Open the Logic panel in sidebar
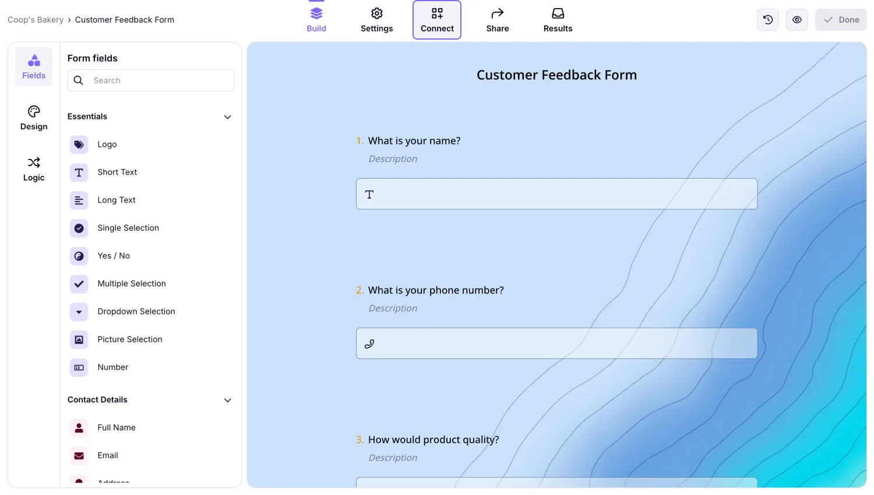The height and width of the screenshot is (495, 874). pyautogui.click(x=33, y=169)
